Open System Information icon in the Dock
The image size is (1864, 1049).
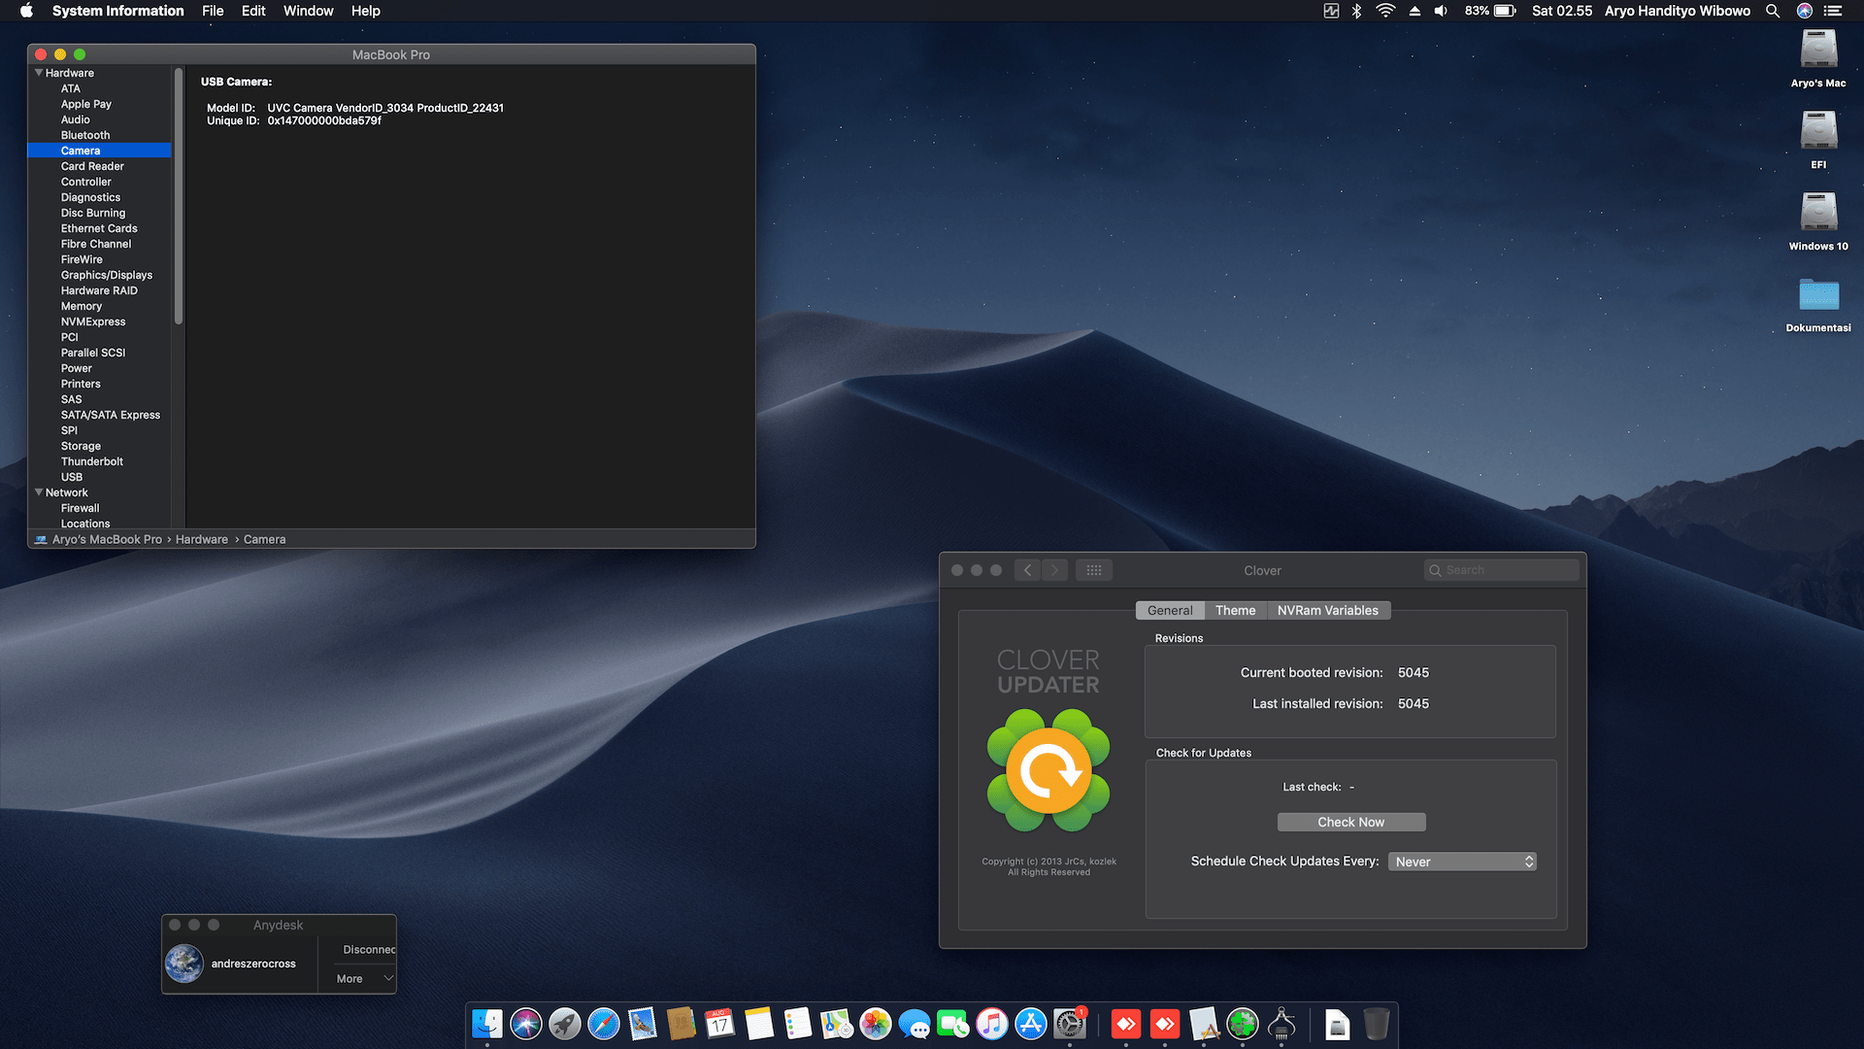1281,1024
